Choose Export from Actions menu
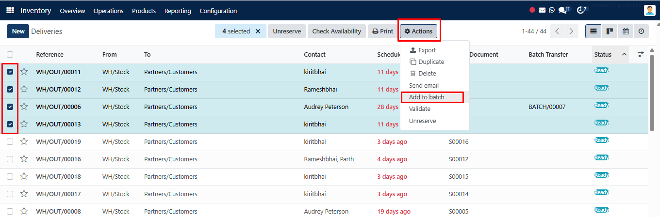Image resolution: width=660 pixels, height=217 pixels. (x=423, y=50)
